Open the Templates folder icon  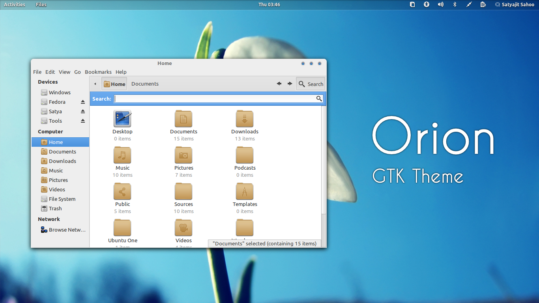click(x=245, y=192)
